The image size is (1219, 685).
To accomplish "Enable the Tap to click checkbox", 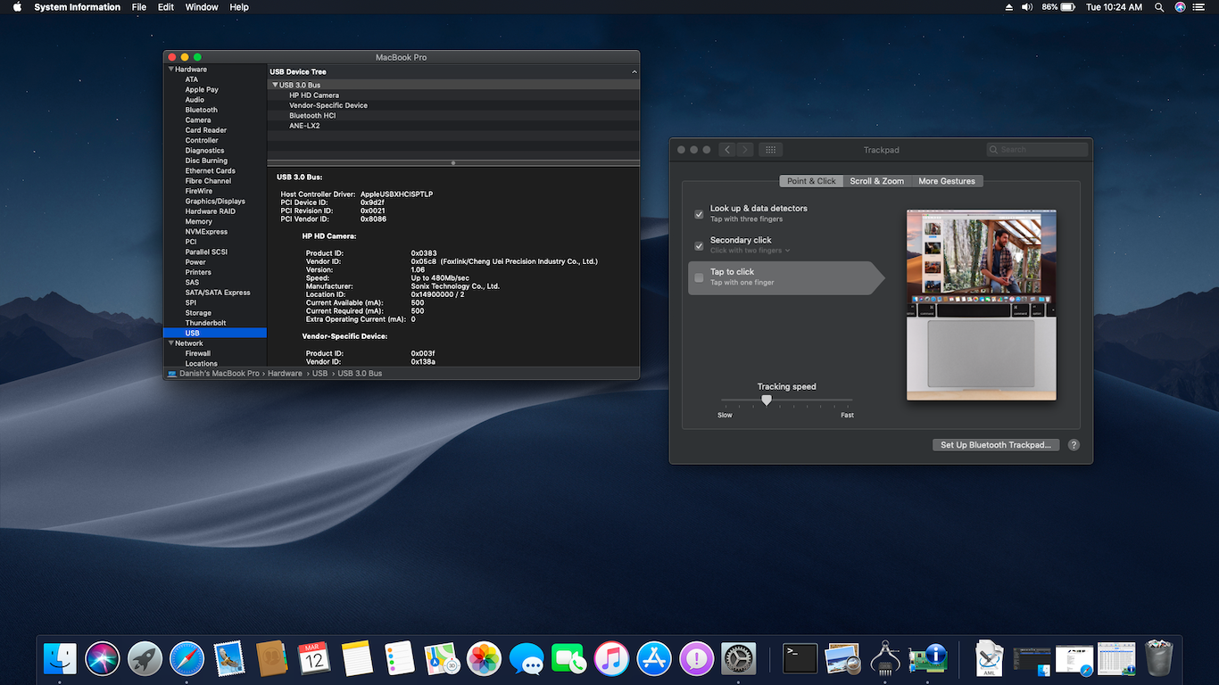I will pos(699,277).
